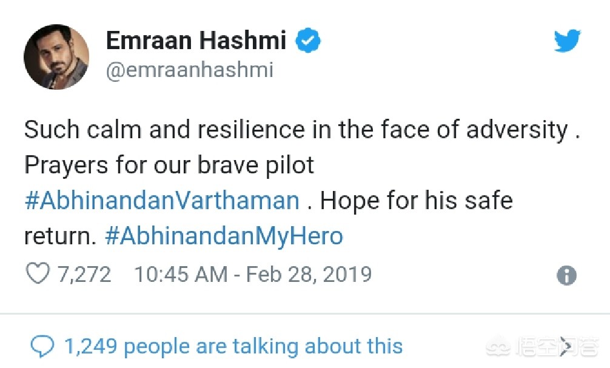Open the #AbhinandanMyHero hashtag

tap(224, 236)
